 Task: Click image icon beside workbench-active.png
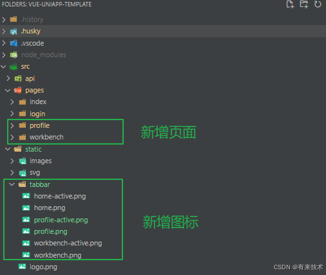click(26, 243)
